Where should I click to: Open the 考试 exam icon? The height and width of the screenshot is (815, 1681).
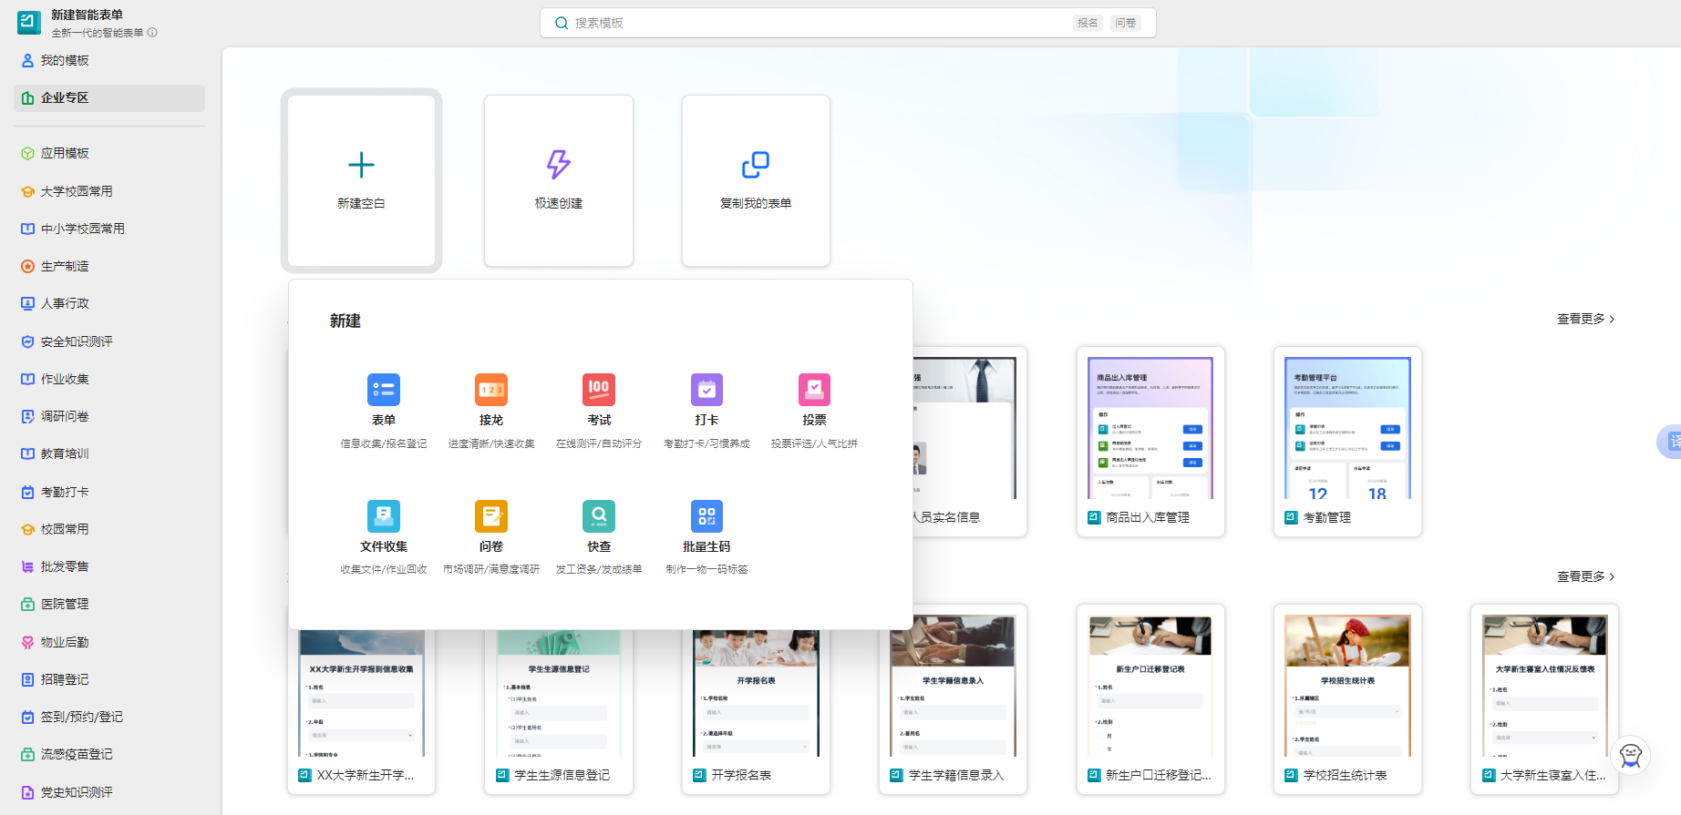[x=599, y=390]
